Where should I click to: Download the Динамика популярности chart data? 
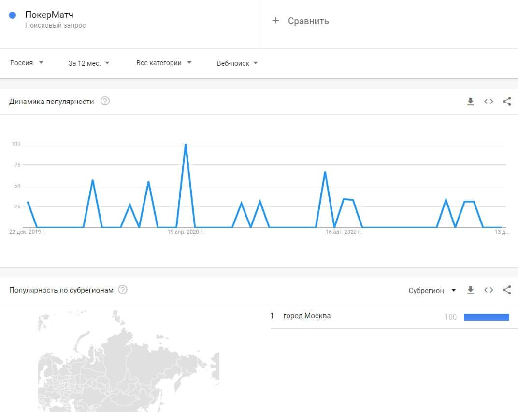coord(471,101)
